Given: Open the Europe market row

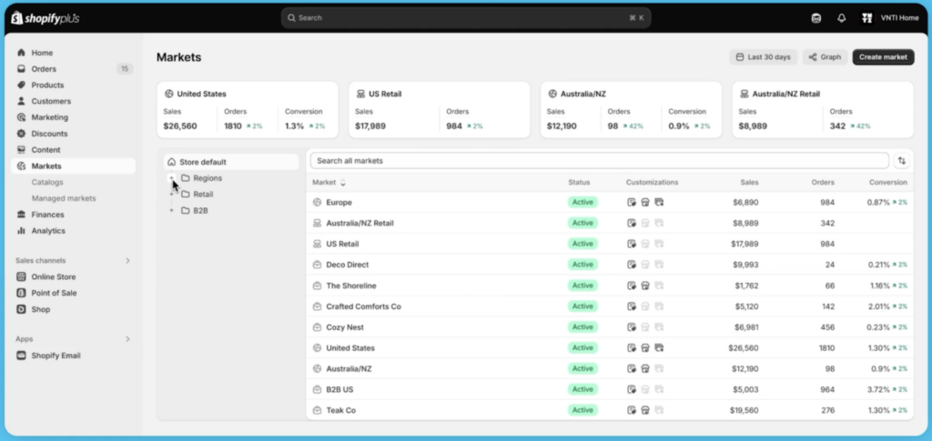Looking at the screenshot, I should (x=610, y=203).
